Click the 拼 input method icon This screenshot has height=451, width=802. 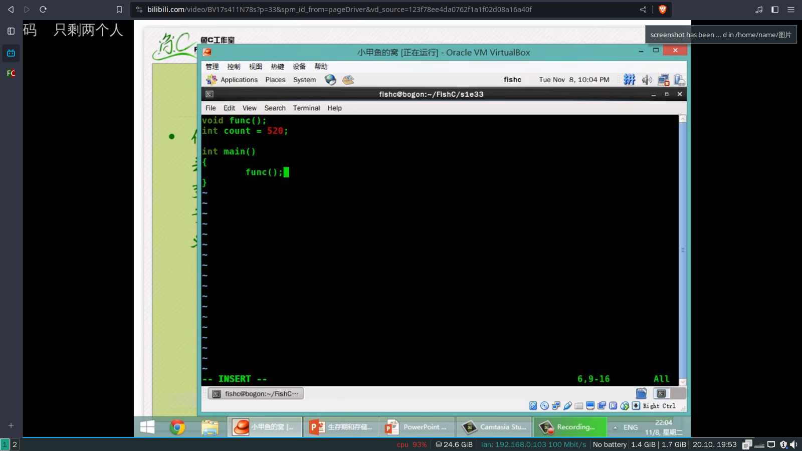[630, 80]
